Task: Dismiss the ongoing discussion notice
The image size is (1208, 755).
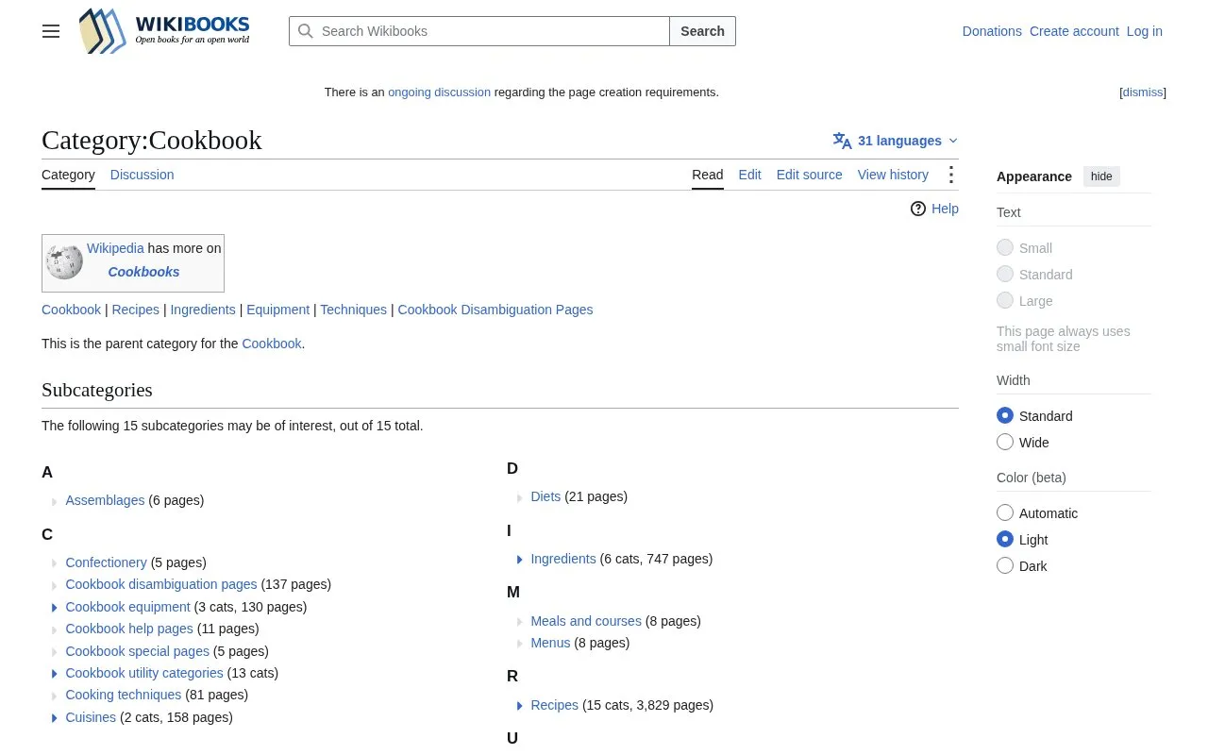Action: (1143, 92)
